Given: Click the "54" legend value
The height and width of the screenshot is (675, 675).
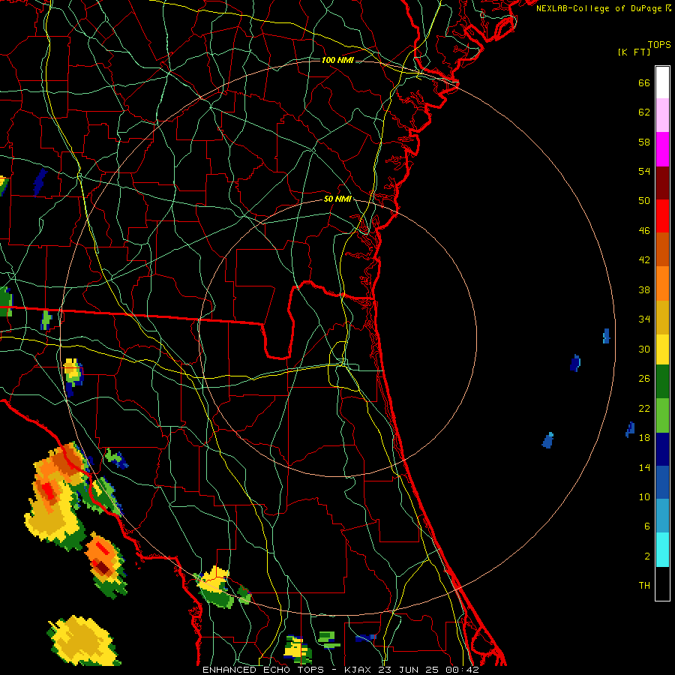Looking at the screenshot, I should click(644, 171).
